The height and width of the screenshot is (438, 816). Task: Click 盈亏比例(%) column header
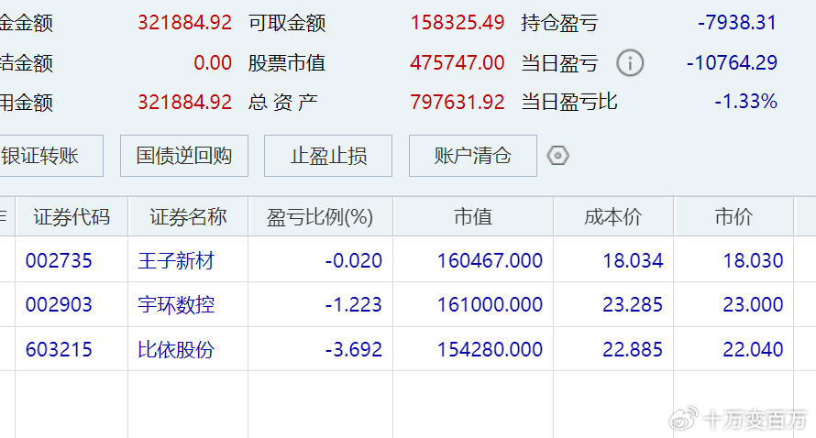tap(320, 217)
